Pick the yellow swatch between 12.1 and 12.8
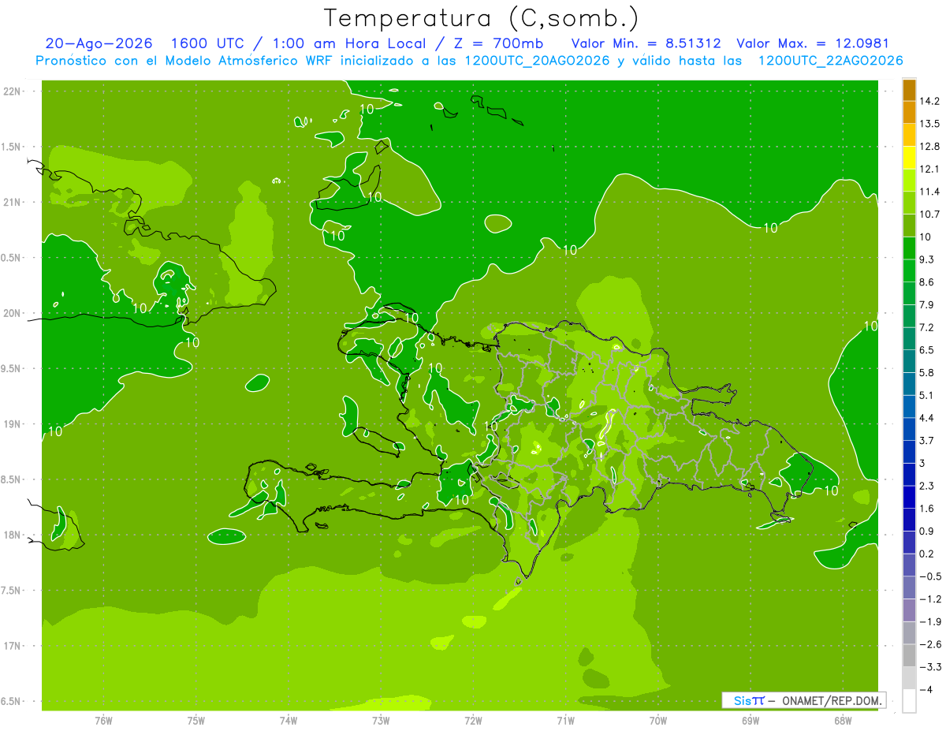Image resolution: width=946 pixels, height=731 pixels. pyautogui.click(x=909, y=158)
